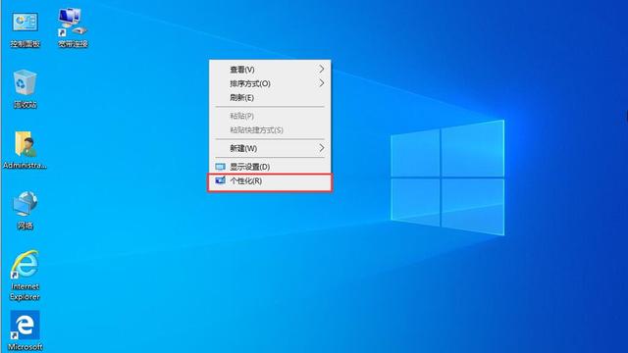This screenshot has height=353, width=628.
Task: Expand the 排序方式(O) submenu arrow
Action: (322, 83)
